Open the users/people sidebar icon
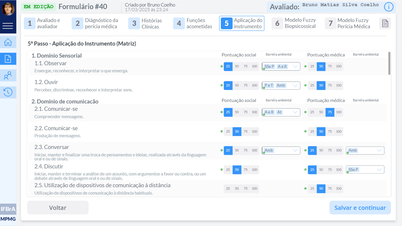The width and height of the screenshot is (402, 226). click(8, 76)
